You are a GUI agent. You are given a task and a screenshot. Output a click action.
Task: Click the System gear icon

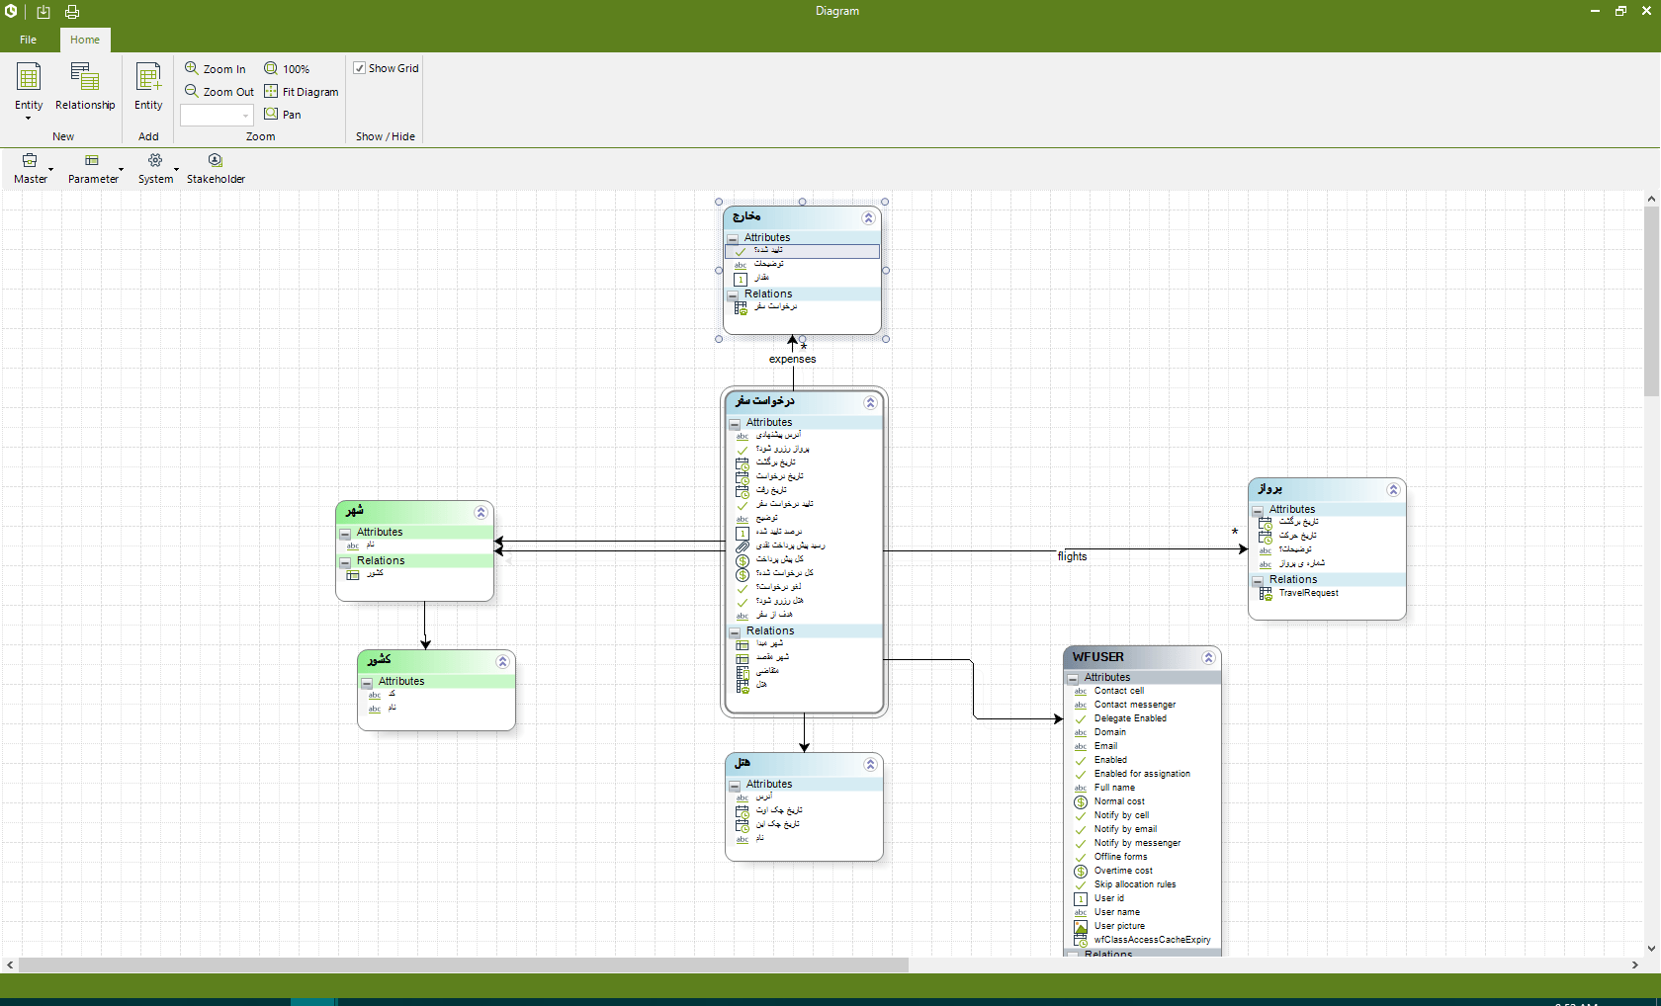click(155, 160)
